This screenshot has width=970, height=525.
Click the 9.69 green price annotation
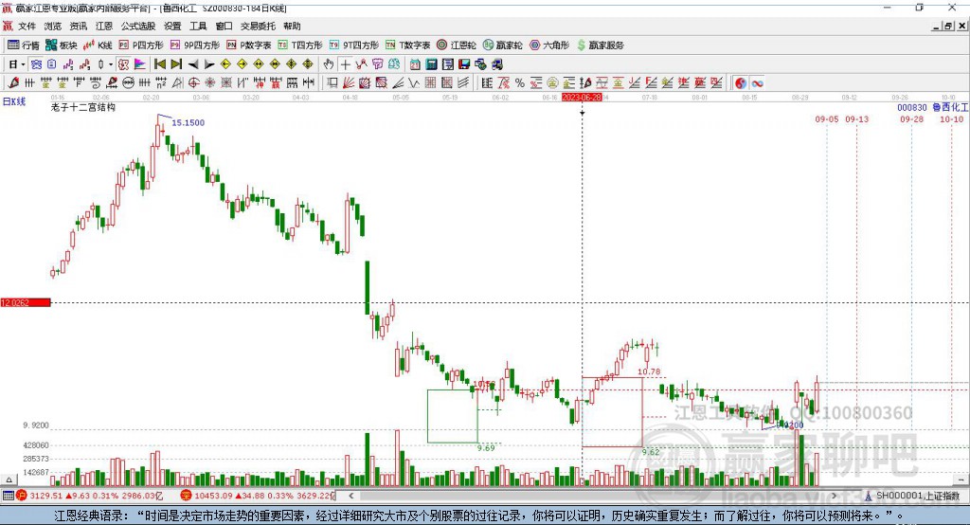486,447
